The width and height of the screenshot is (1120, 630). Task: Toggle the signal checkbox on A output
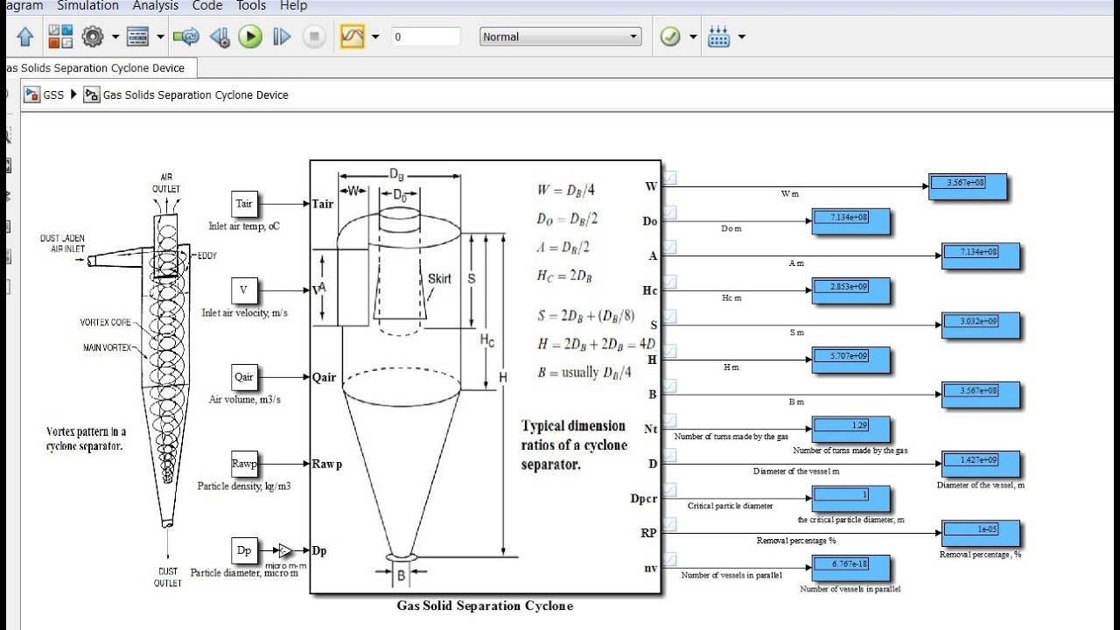click(x=670, y=248)
